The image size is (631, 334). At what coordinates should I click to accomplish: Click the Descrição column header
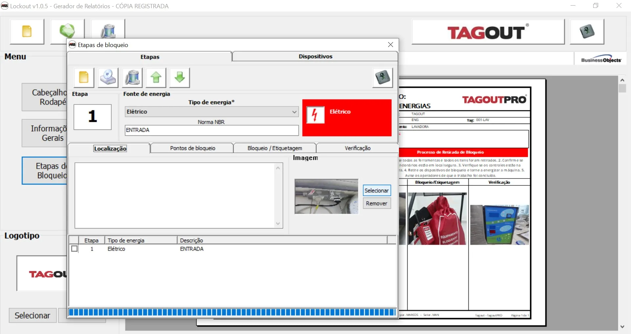coord(282,240)
